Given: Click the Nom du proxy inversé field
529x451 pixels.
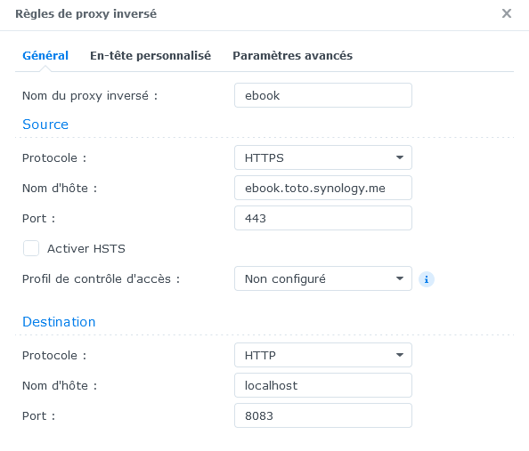Looking at the screenshot, I should click(323, 95).
